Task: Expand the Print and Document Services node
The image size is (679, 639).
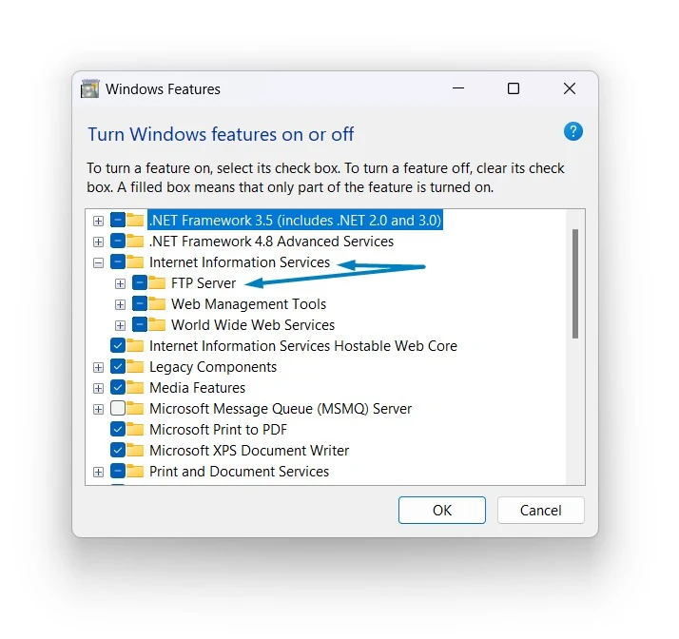Action: 98,472
